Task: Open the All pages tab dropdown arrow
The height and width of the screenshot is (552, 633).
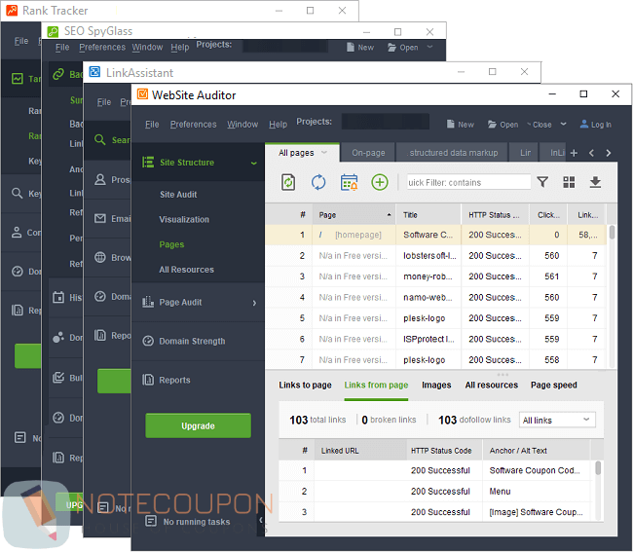Action: click(323, 153)
